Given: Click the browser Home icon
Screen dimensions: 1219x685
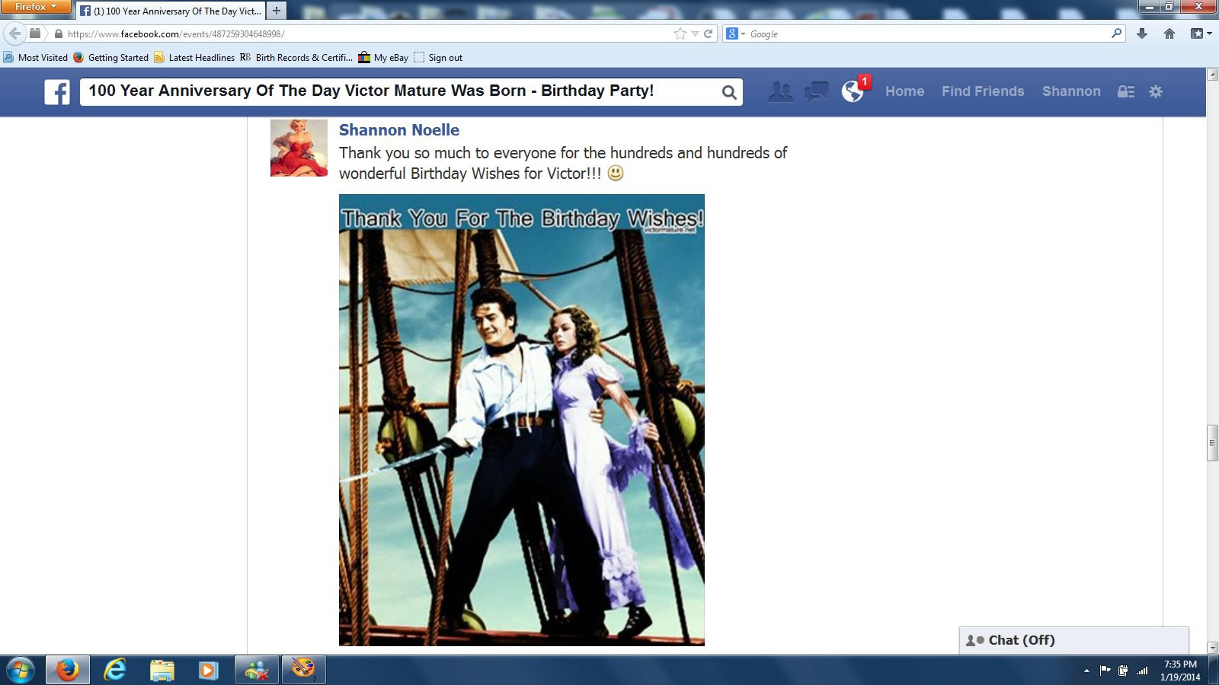Looking at the screenshot, I should coord(1169,33).
